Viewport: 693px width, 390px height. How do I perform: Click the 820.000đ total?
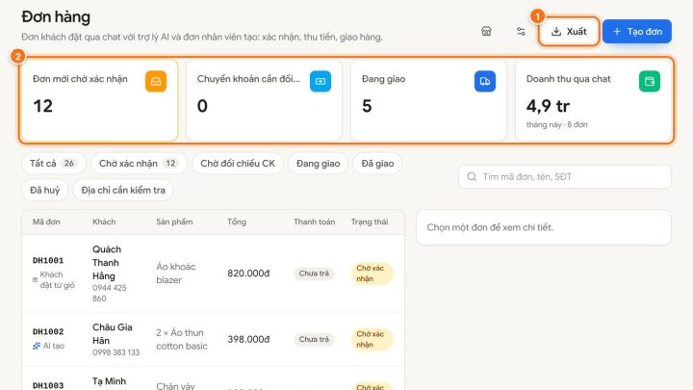pos(248,273)
